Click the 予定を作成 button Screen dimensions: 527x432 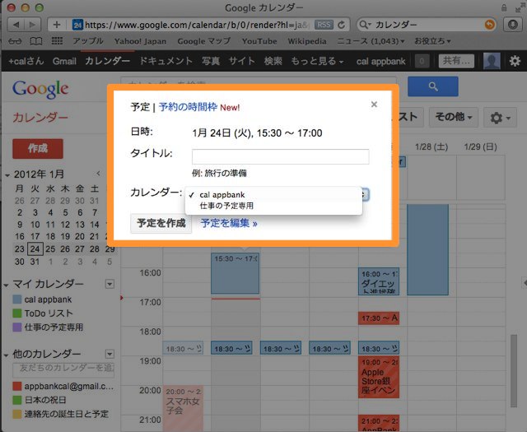pos(161,223)
